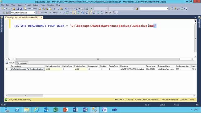
Task: Open the Window menu
Action: [51, 5]
